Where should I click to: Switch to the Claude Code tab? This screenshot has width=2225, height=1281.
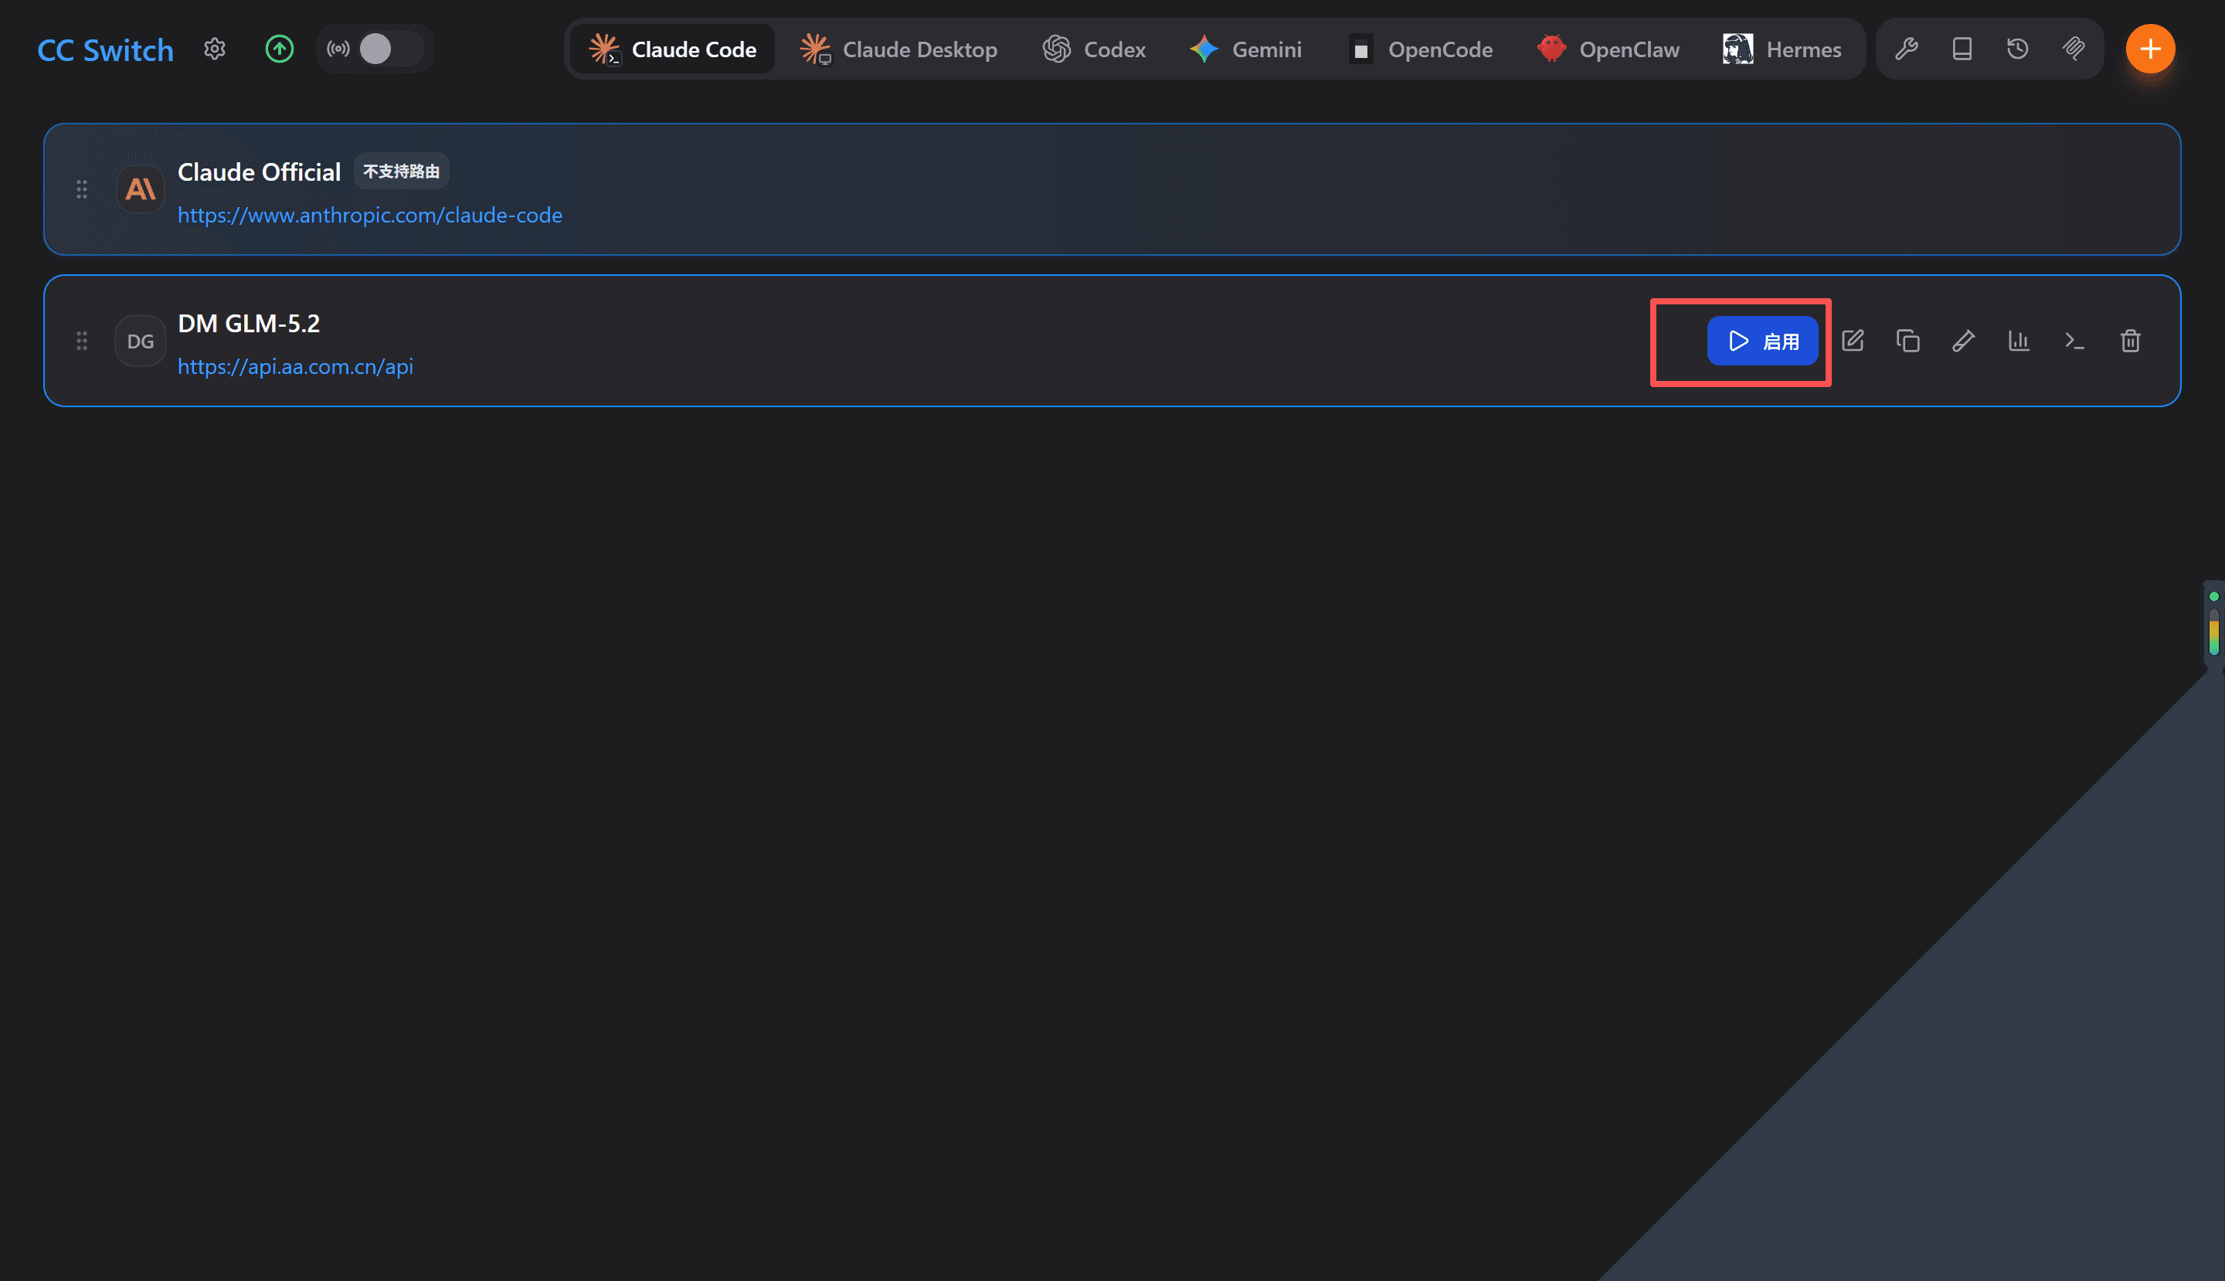(673, 49)
